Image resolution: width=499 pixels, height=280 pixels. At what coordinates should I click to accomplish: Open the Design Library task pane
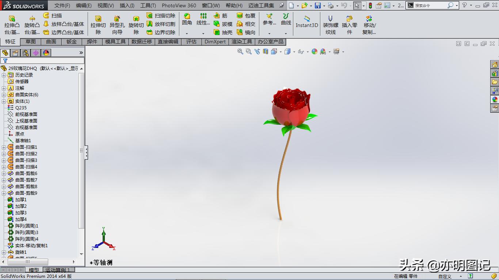click(x=496, y=73)
